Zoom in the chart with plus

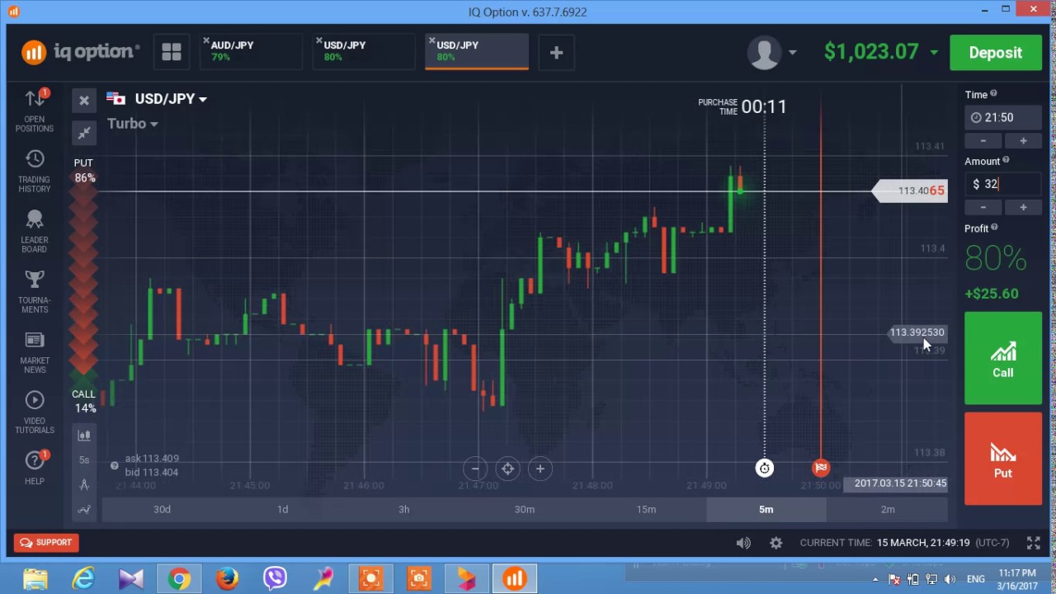pyautogui.click(x=540, y=469)
